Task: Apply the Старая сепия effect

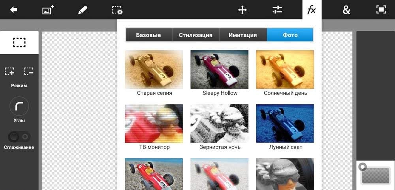Action: [x=154, y=69]
